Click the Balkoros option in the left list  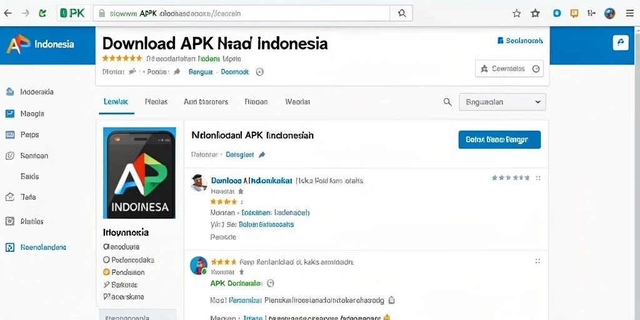tap(121, 285)
